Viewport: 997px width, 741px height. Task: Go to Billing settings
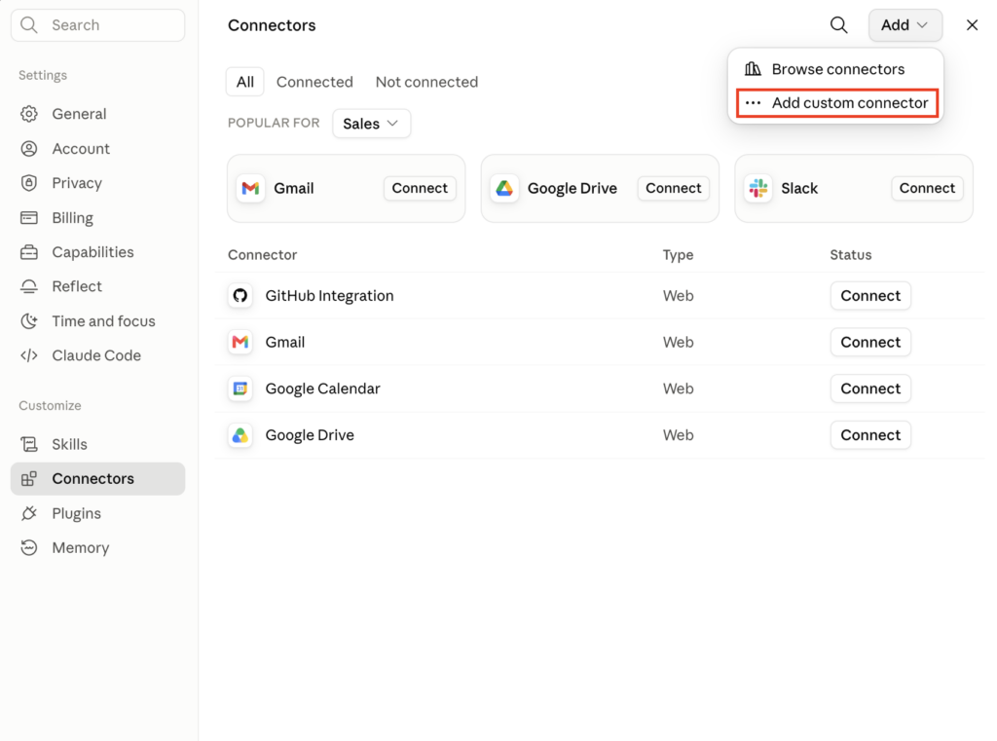tap(98, 217)
